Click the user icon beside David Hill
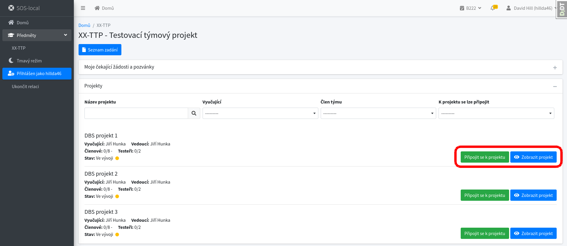Image resolution: width=567 pixels, height=246 pixels. pos(509,8)
